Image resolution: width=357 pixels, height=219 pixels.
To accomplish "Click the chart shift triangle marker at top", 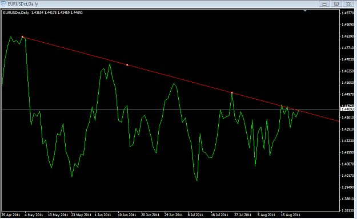I will point(305,10).
